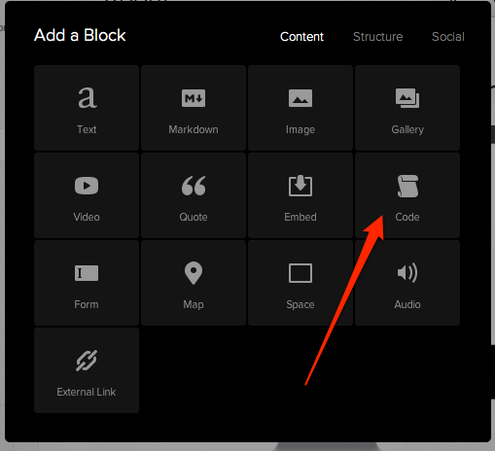Choose the Map pin block
This screenshot has width=495, height=451.
click(194, 283)
